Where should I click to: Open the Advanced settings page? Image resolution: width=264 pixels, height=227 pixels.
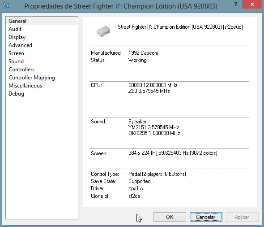[42, 45]
